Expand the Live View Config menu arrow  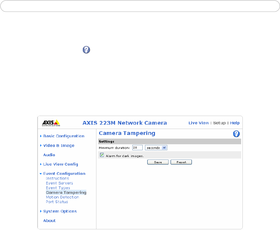[41, 164]
